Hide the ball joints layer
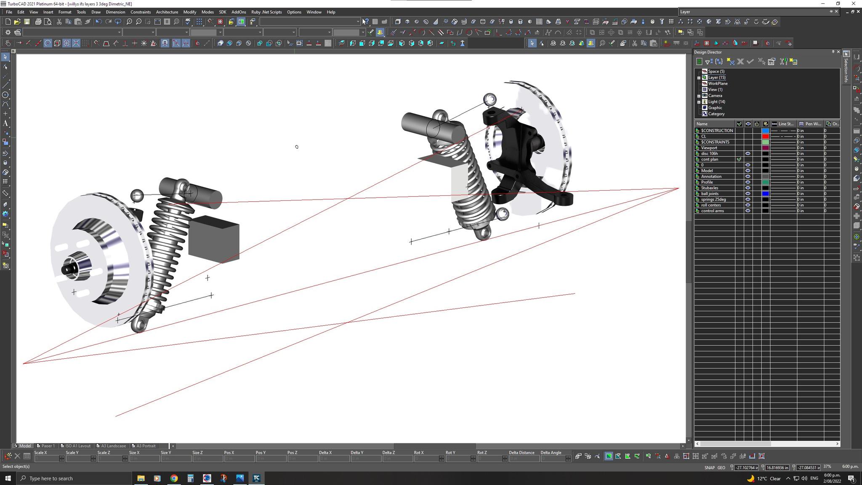Viewport: 862px width, 485px height. [x=748, y=194]
